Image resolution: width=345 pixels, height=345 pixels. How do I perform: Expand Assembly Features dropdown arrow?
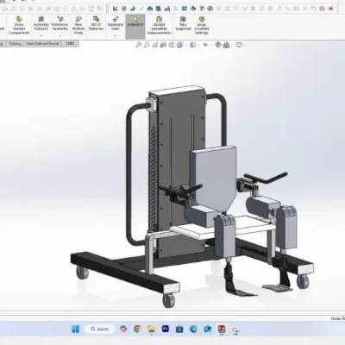[x=41, y=36]
